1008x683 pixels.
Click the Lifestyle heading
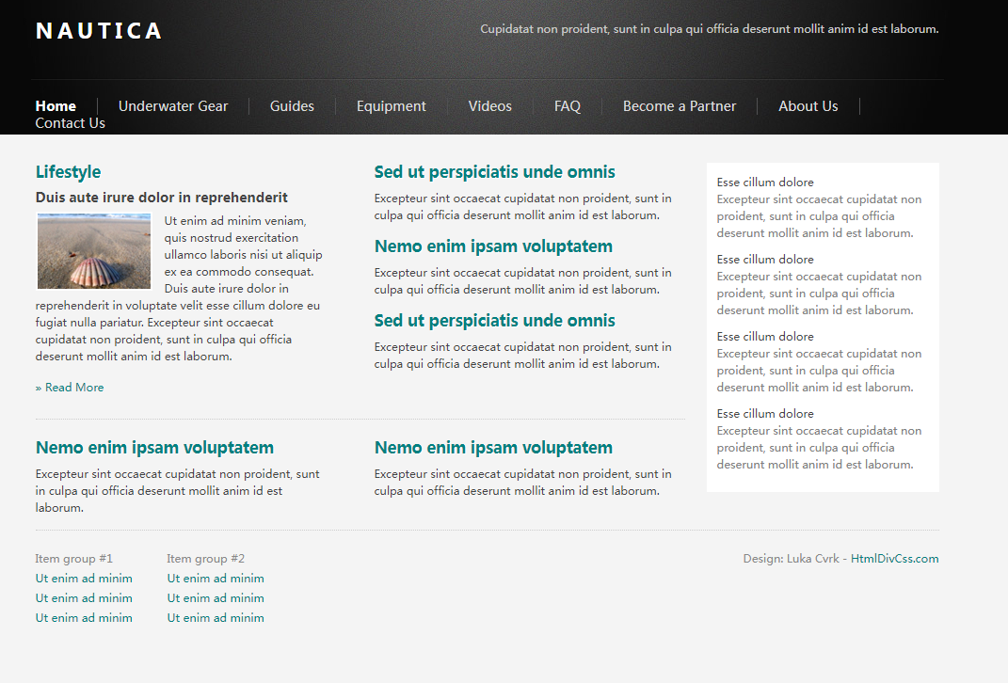coord(68,172)
